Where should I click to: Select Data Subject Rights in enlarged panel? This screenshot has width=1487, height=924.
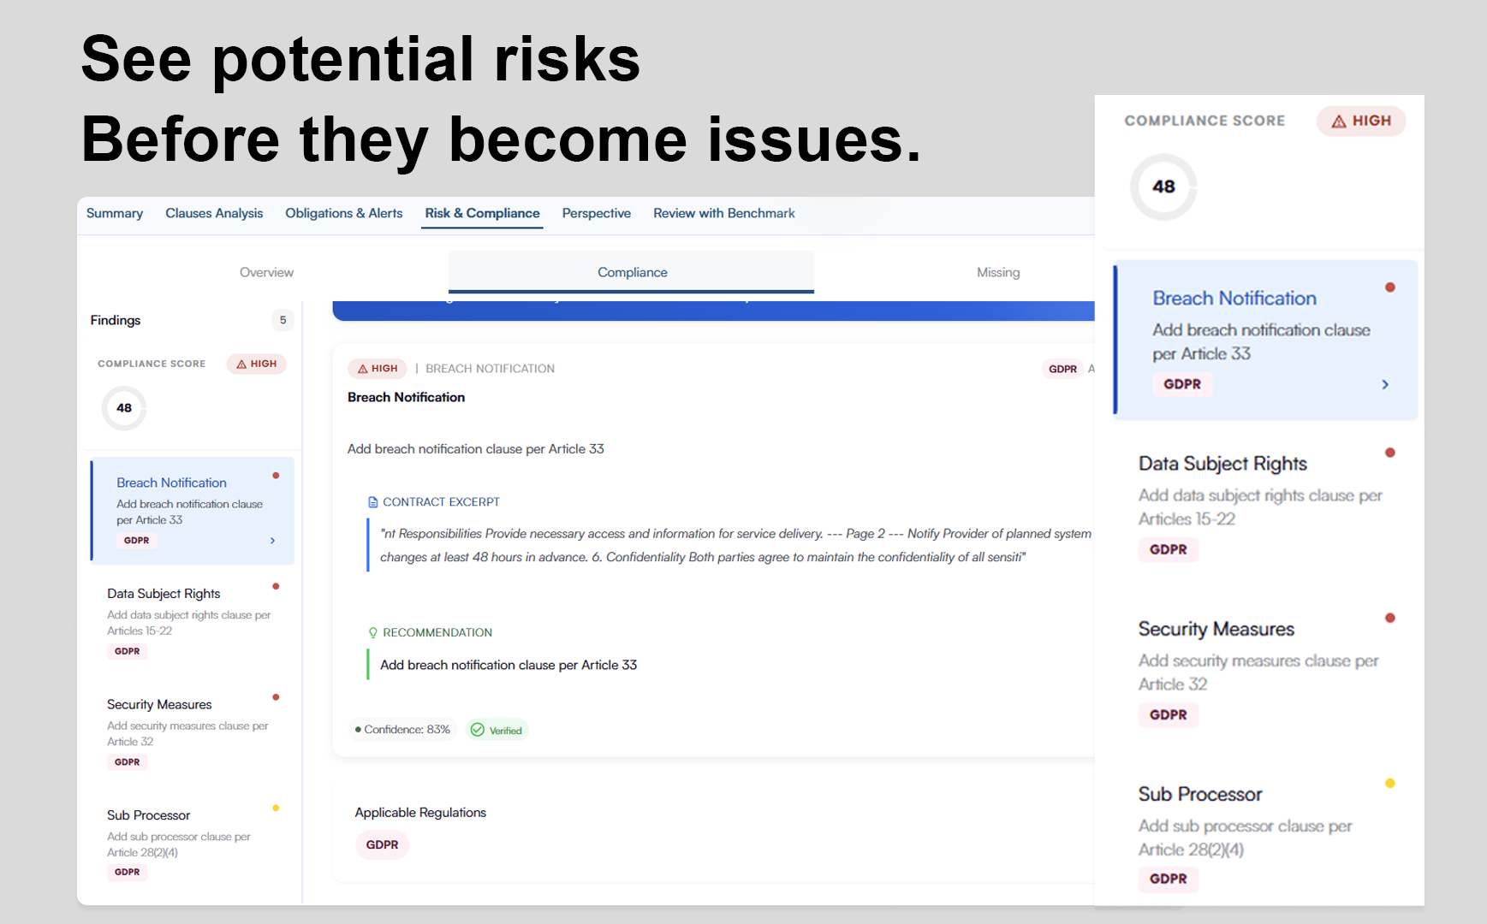(1265, 505)
